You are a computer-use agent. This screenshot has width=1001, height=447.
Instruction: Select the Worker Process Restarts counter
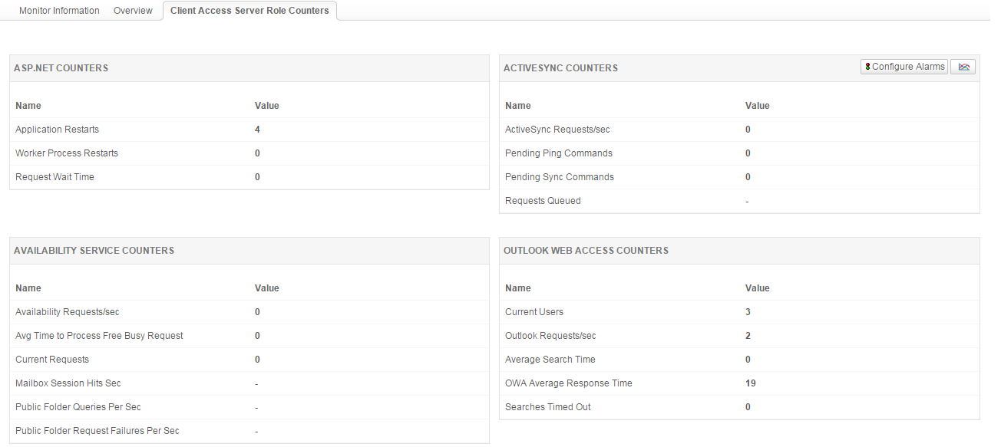click(x=67, y=153)
